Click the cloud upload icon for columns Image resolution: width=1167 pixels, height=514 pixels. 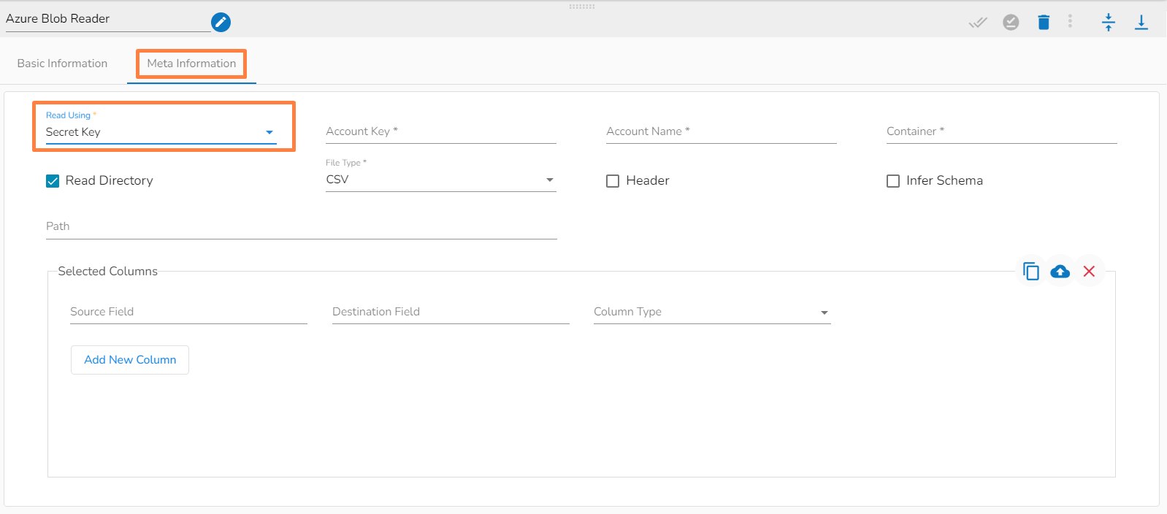click(1060, 272)
